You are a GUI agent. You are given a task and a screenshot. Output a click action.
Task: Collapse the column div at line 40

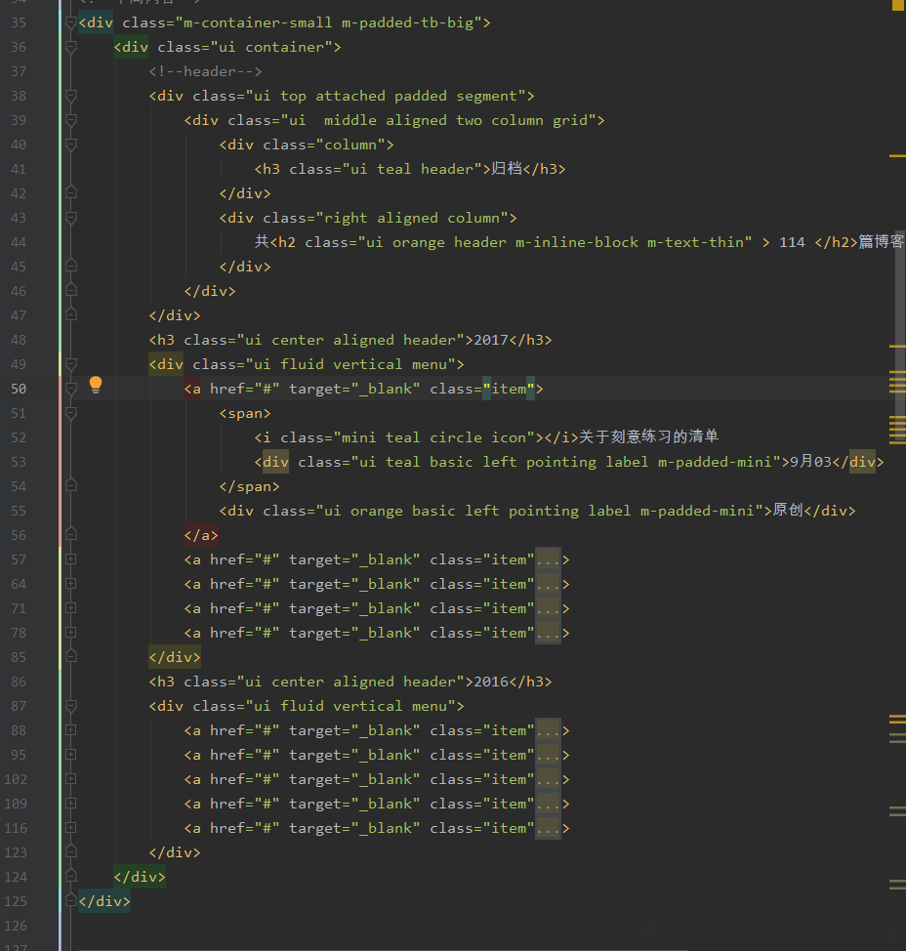[x=71, y=145]
